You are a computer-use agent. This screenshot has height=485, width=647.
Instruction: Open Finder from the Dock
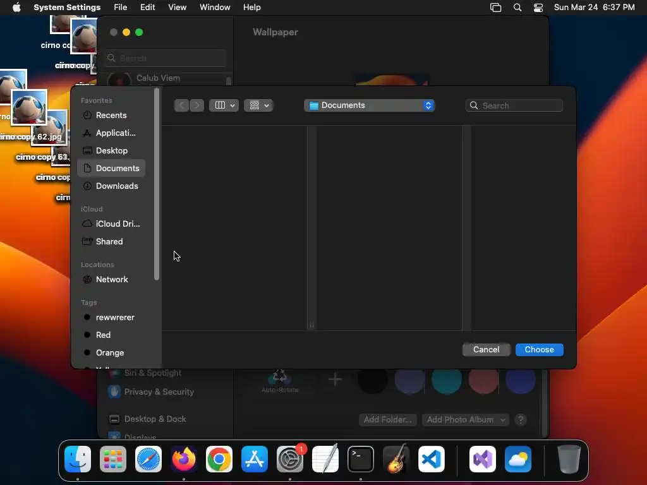(x=78, y=459)
